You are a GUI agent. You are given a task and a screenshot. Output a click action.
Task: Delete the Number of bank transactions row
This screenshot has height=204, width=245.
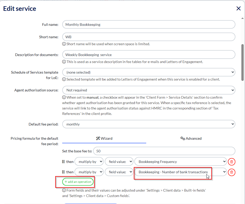click(232, 172)
